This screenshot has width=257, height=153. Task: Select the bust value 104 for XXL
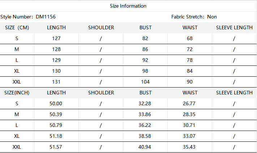145,82
